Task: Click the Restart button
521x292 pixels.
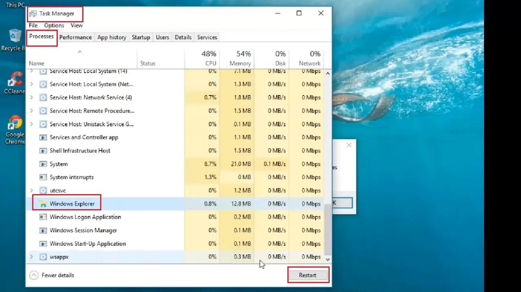Action: coord(308,275)
